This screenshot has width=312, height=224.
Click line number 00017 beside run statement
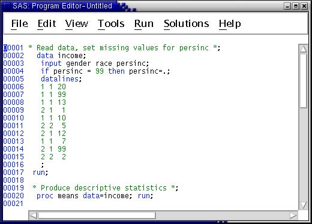click(x=14, y=172)
